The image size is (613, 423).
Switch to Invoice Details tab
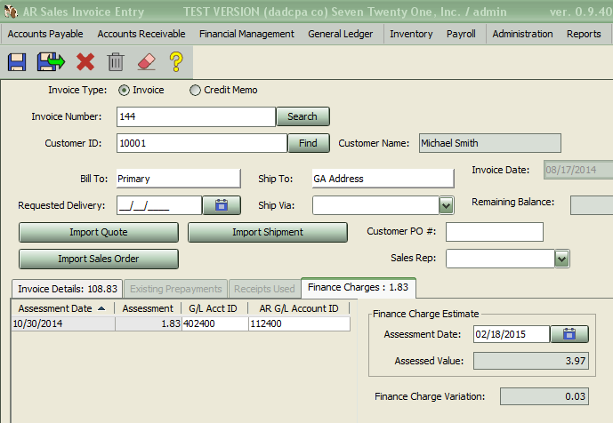coord(68,289)
